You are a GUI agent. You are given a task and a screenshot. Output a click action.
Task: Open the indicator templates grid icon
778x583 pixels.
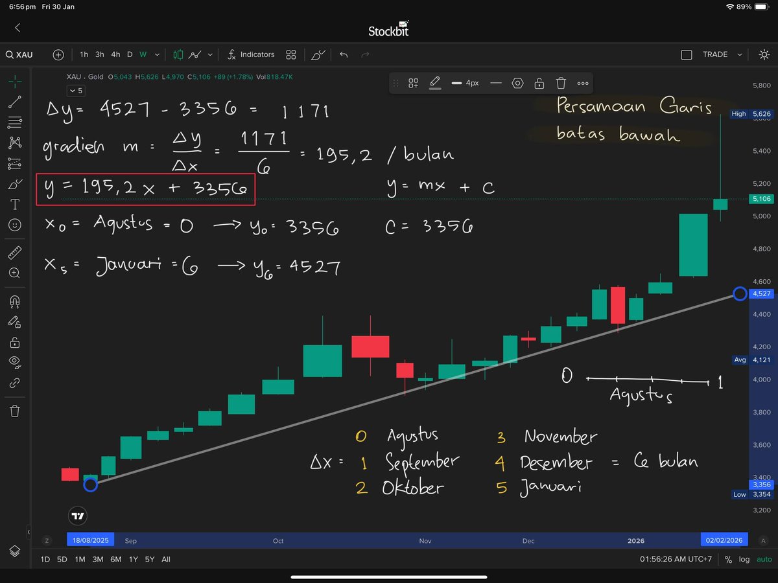pyautogui.click(x=291, y=54)
